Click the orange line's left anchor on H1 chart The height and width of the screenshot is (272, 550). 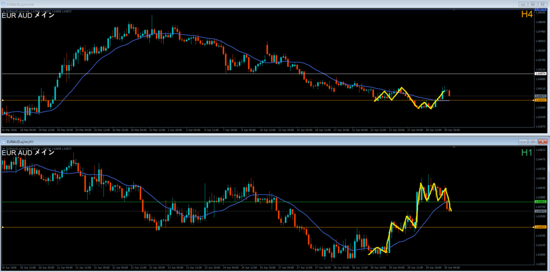(x=3, y=227)
